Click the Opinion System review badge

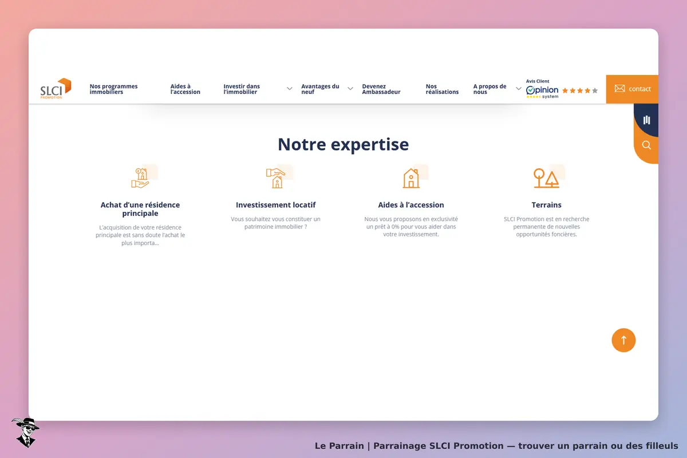click(x=542, y=91)
